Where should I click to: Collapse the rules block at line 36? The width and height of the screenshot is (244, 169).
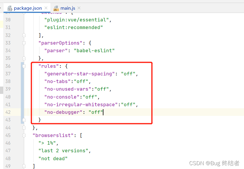[24, 66]
